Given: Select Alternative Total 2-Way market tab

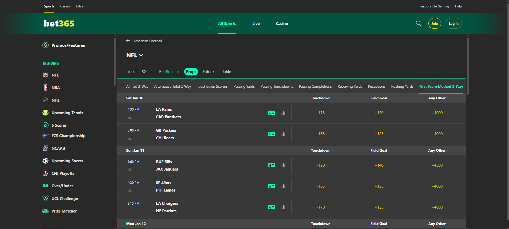Looking at the screenshot, I should [172, 86].
